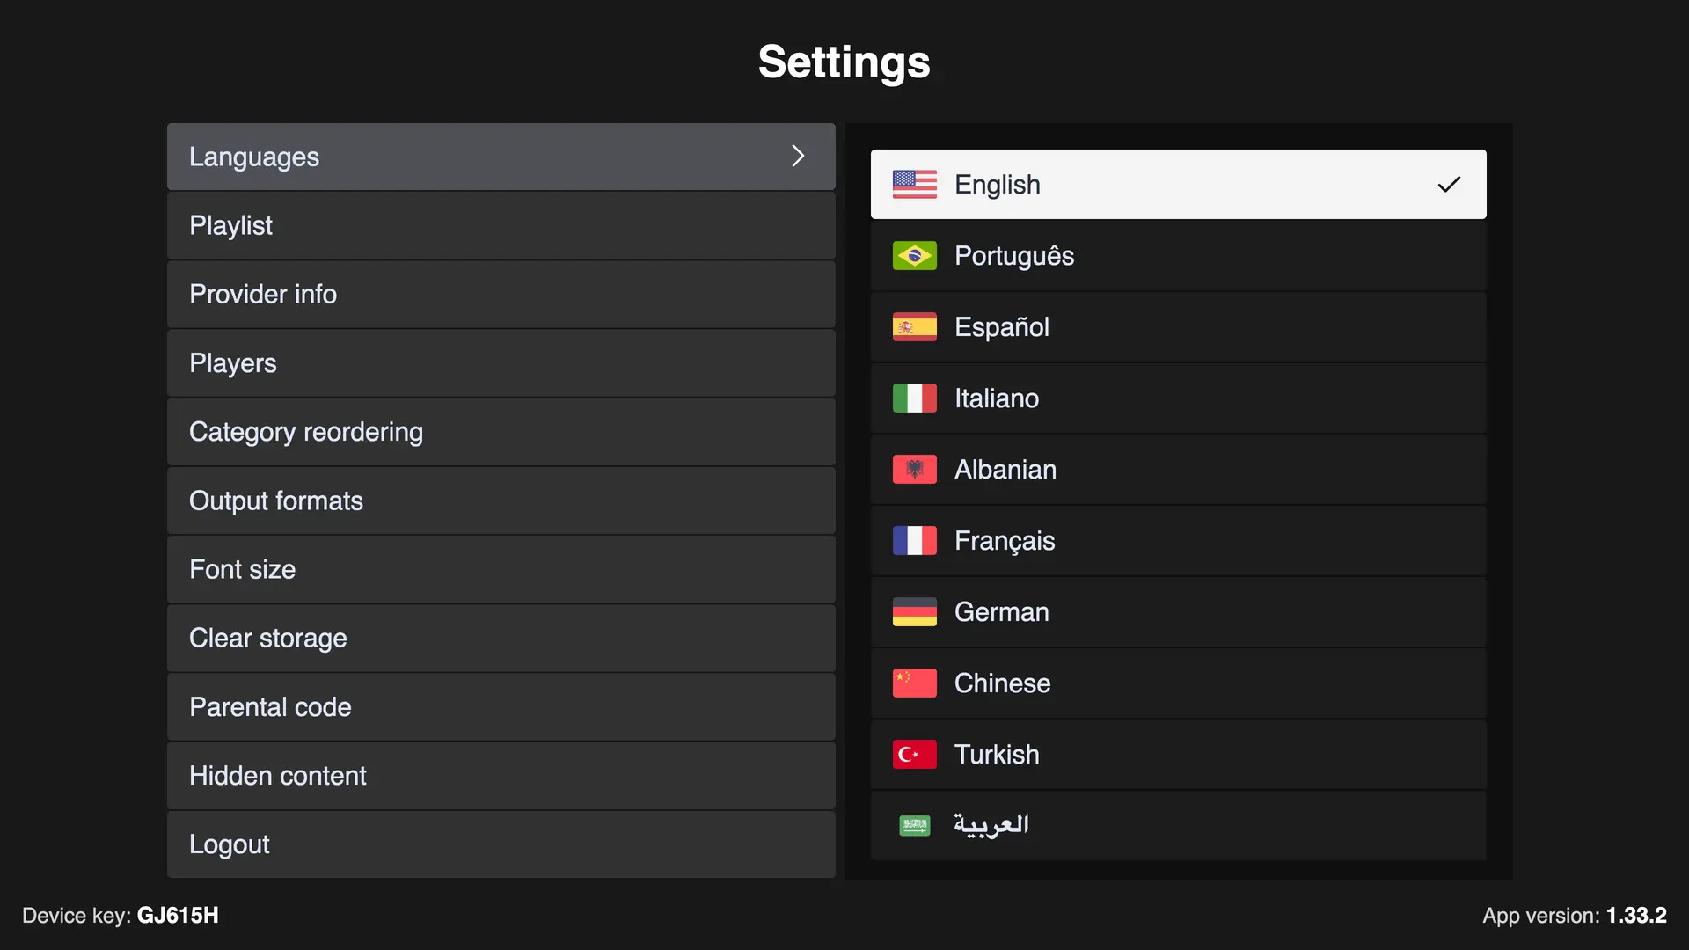
Task: Select Français as the language
Action: 1178,541
